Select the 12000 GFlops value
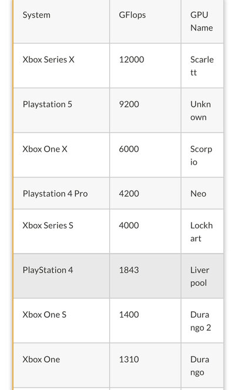Viewport: 235px width, 390px height. point(132,59)
